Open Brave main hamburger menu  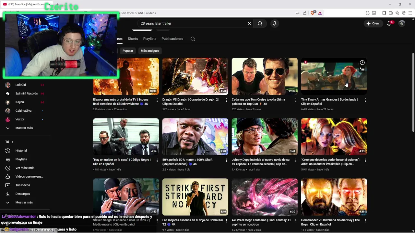(410, 13)
